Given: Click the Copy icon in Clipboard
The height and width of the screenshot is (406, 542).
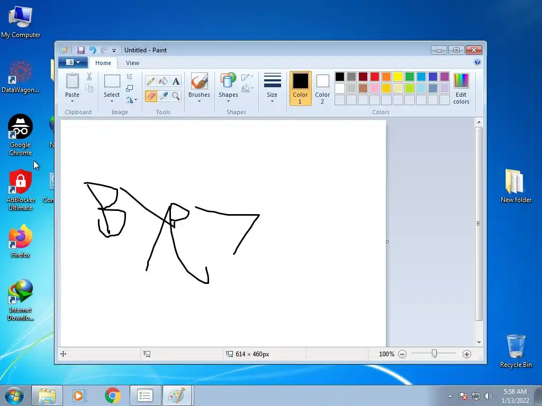Looking at the screenshot, I should pyautogui.click(x=89, y=88).
